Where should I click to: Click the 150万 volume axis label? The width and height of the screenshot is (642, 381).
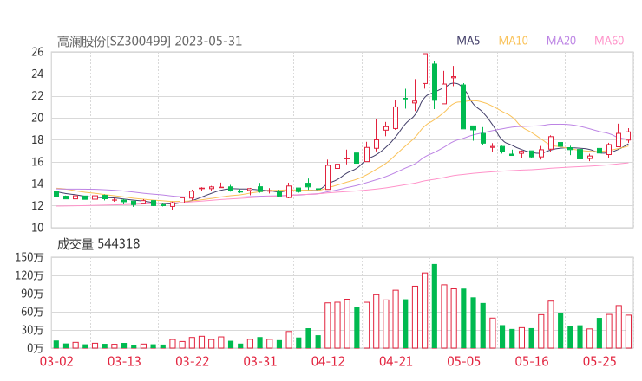pyautogui.click(x=29, y=257)
